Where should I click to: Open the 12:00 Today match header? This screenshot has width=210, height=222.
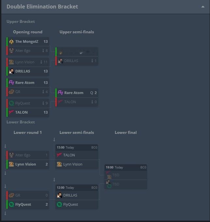click(x=77, y=188)
